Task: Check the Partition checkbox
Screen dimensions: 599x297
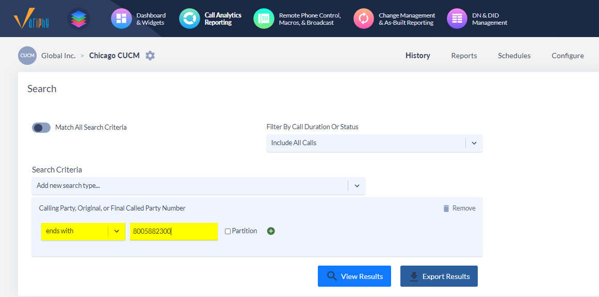Action: click(x=228, y=232)
